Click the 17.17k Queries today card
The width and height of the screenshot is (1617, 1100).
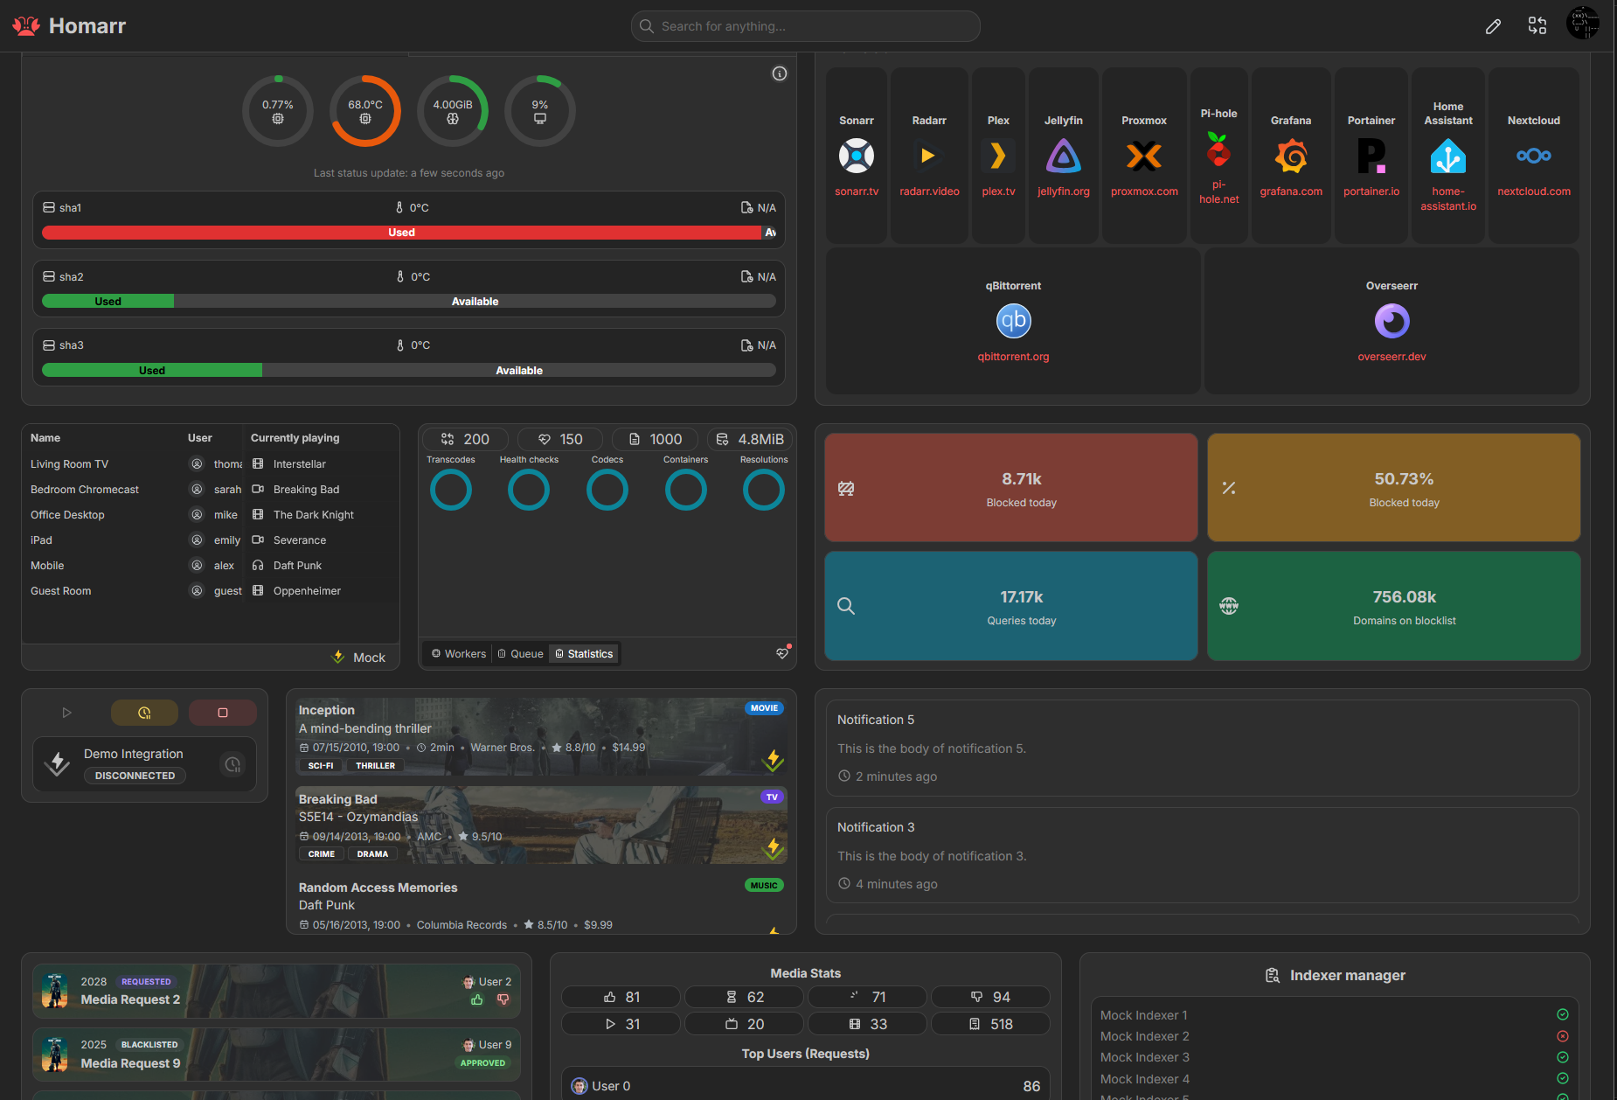(1011, 606)
